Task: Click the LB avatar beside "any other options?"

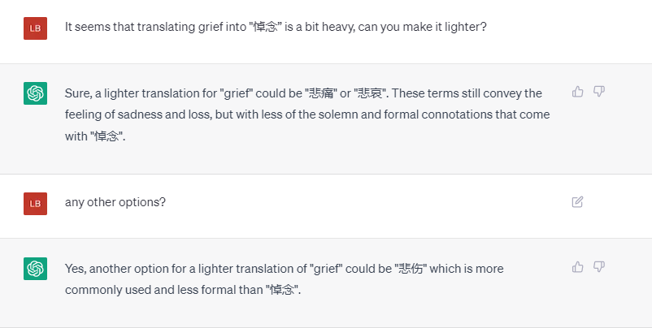Action: coord(35,203)
